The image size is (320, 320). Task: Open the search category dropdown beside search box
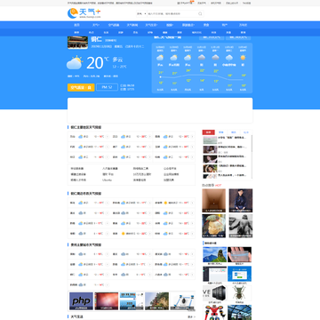click(x=141, y=13)
